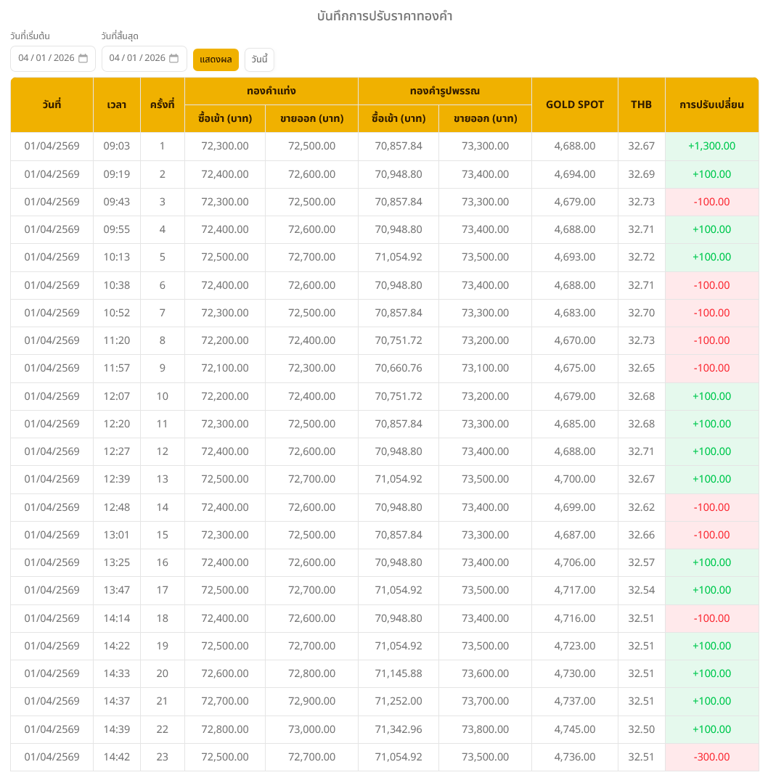Viewport: 768px width, 775px height.
Task: Click the 4,745.00 gold spot cell
Action: pyautogui.click(x=574, y=729)
